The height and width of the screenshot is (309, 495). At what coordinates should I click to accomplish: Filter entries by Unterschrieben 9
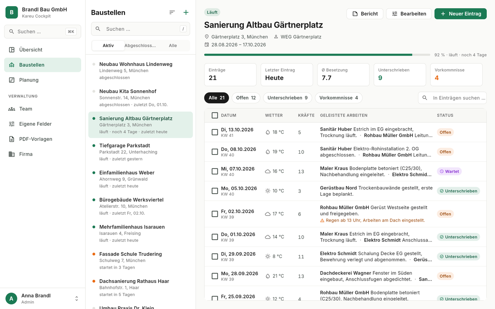click(x=288, y=98)
